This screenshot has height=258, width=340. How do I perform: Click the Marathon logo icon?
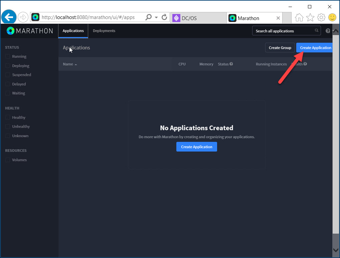click(x=10, y=31)
